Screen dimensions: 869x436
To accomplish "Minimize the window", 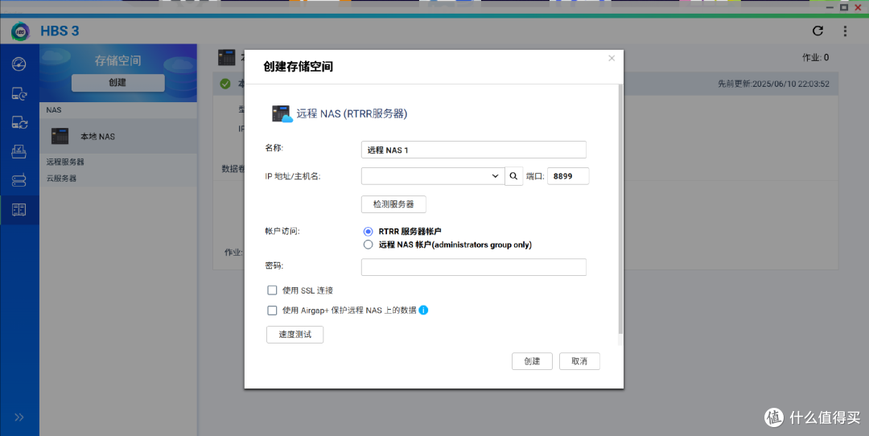I will pos(830,8).
